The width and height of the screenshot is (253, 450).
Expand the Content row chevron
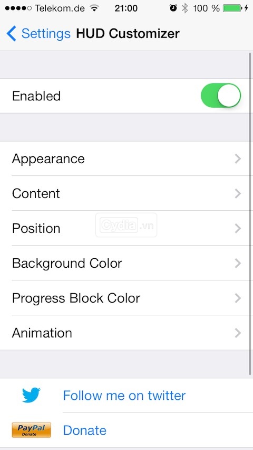point(238,193)
